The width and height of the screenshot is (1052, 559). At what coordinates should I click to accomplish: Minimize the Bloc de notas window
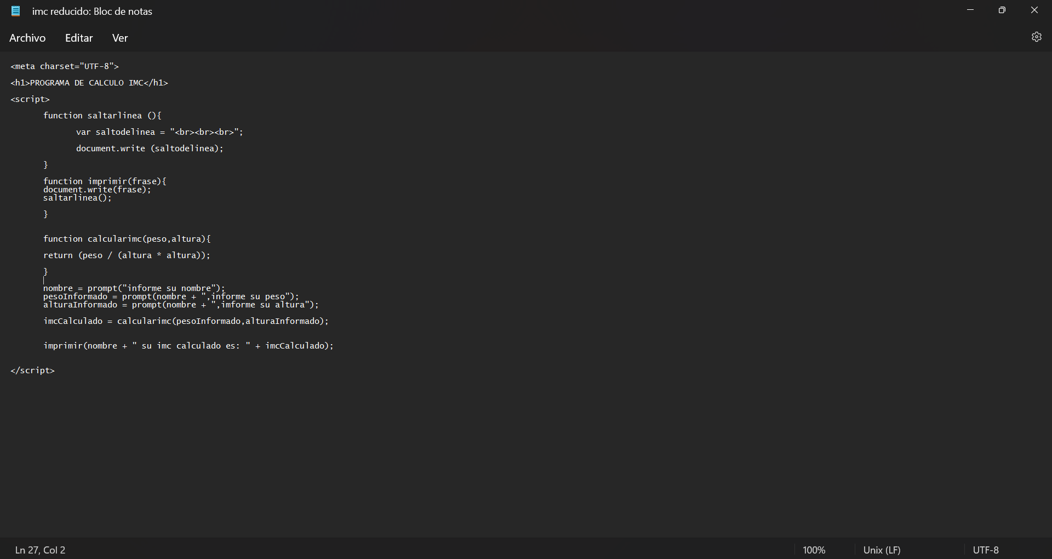(x=970, y=10)
